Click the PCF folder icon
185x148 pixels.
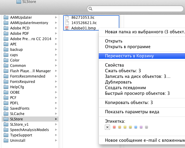click(x=6, y=97)
